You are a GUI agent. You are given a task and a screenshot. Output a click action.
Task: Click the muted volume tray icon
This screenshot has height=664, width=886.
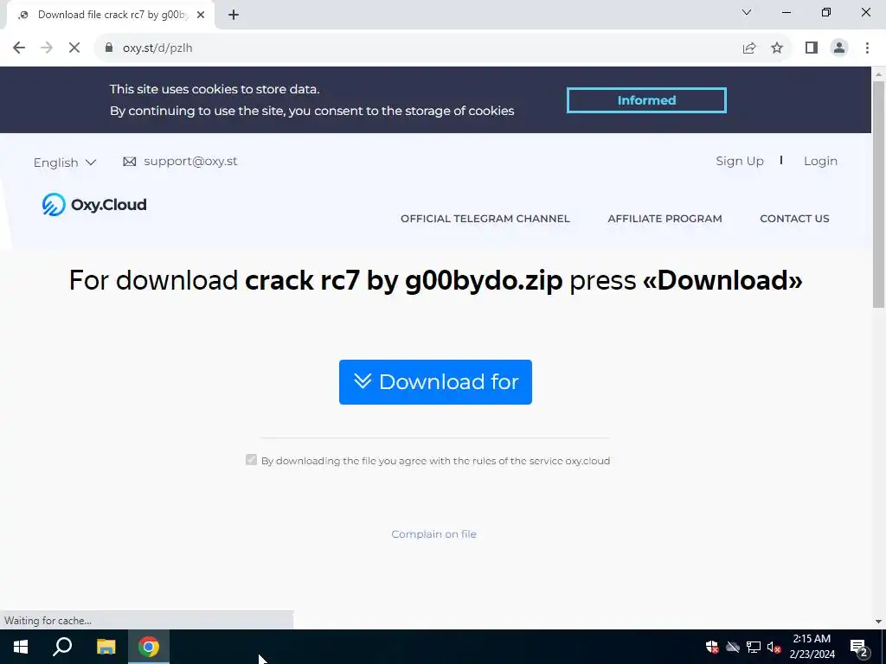[774, 647]
